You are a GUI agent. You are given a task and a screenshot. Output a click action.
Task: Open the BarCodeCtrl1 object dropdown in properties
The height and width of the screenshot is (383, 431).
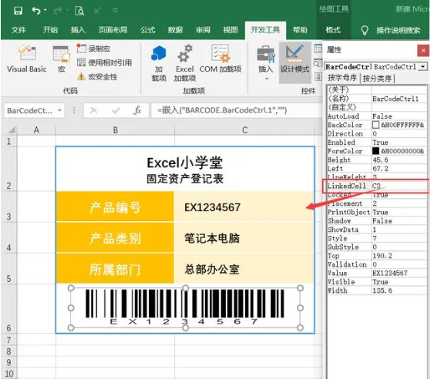[423, 67]
